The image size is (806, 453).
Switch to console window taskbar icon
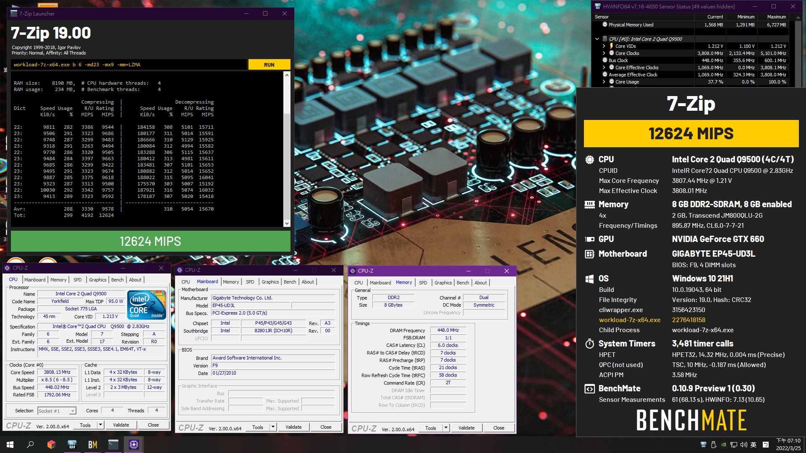coord(113,445)
